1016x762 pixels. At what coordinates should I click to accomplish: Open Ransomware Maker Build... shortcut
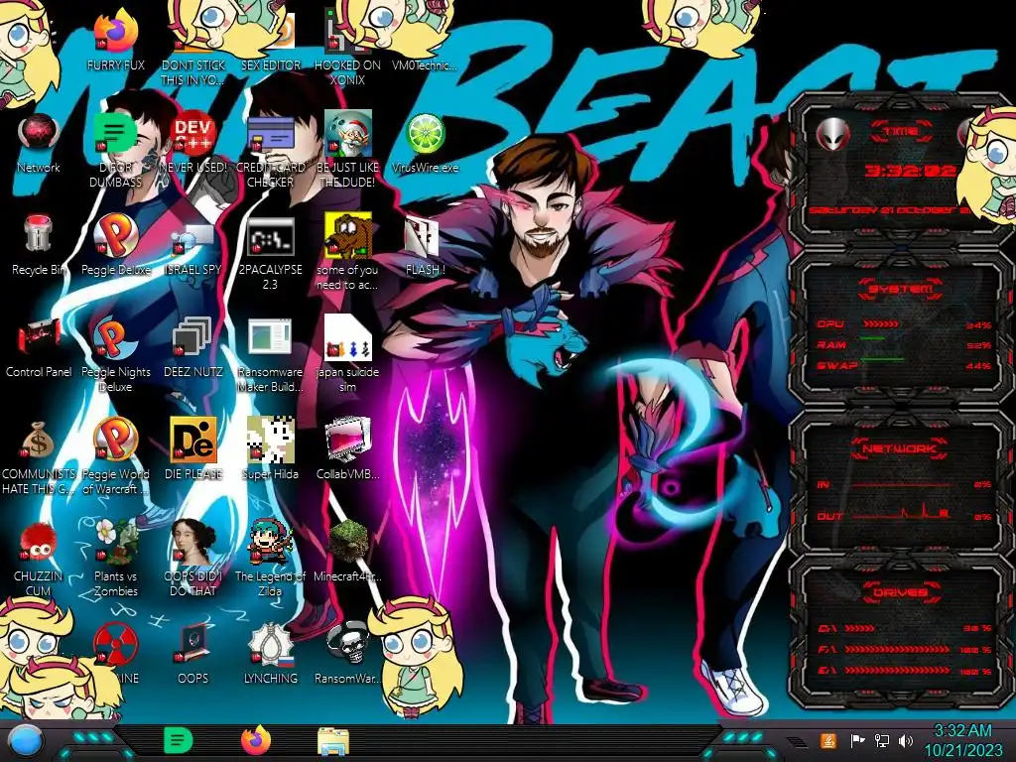[x=271, y=337]
